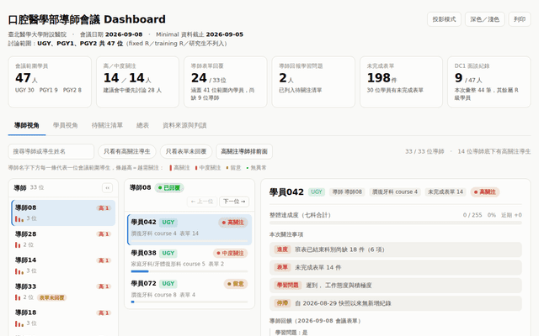Click the 學習問題 tag in the attention items

pyautogui.click(x=288, y=286)
